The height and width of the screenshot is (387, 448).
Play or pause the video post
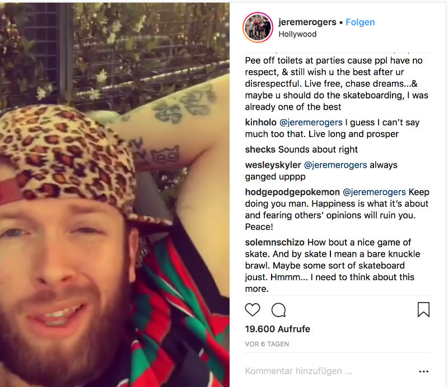[x=115, y=195]
